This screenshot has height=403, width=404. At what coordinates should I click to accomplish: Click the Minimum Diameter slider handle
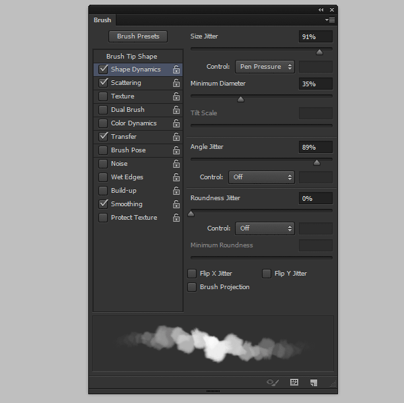coord(240,99)
